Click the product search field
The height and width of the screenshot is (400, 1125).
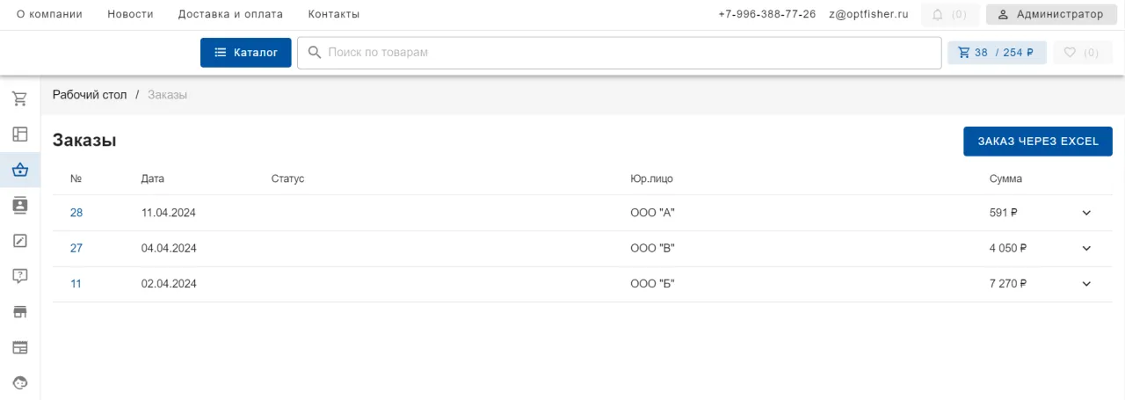(619, 53)
